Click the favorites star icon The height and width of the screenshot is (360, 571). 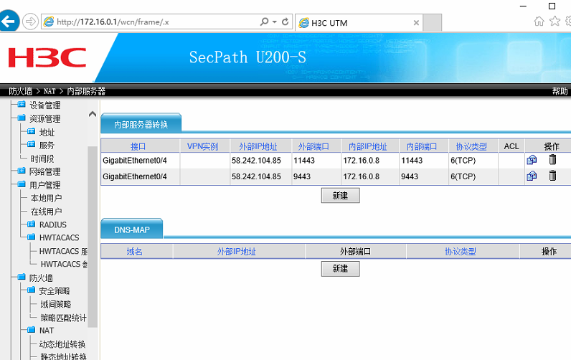point(555,22)
